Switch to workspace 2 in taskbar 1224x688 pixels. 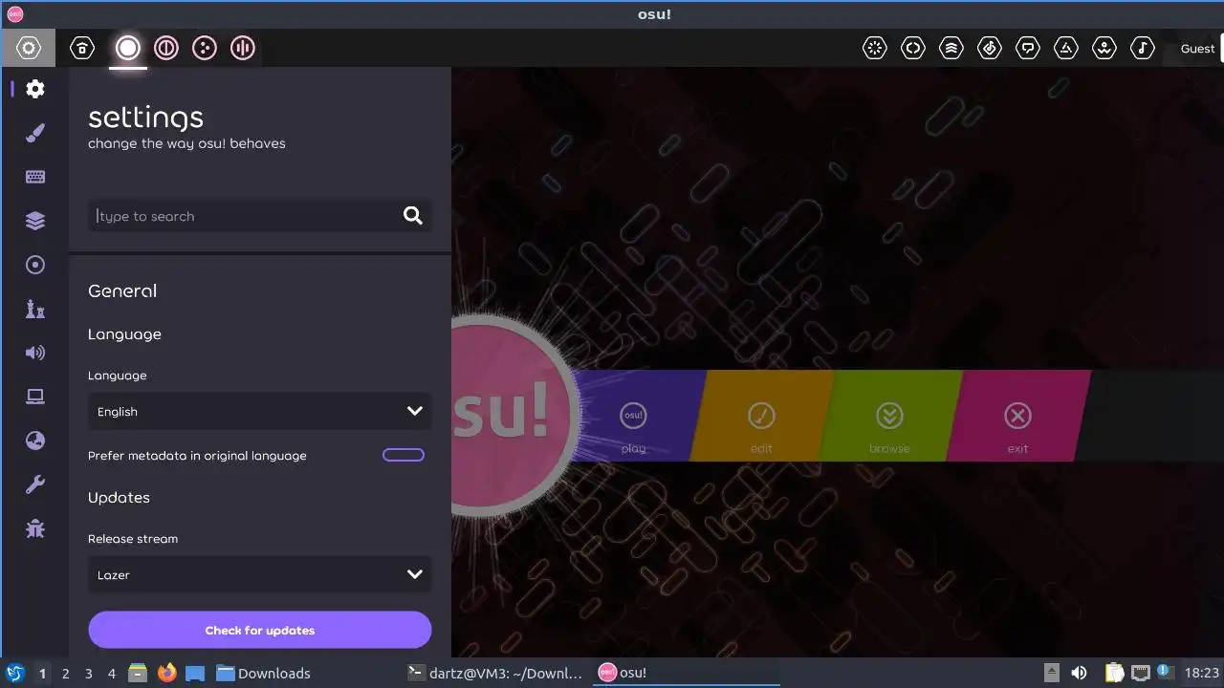tap(65, 673)
